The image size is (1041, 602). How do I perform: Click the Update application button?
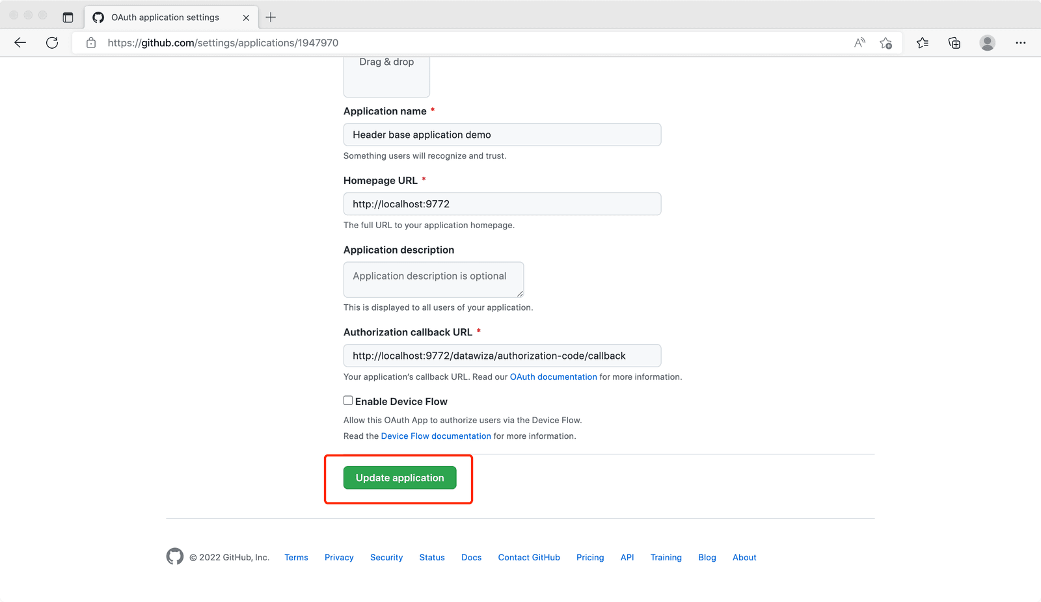pos(399,478)
